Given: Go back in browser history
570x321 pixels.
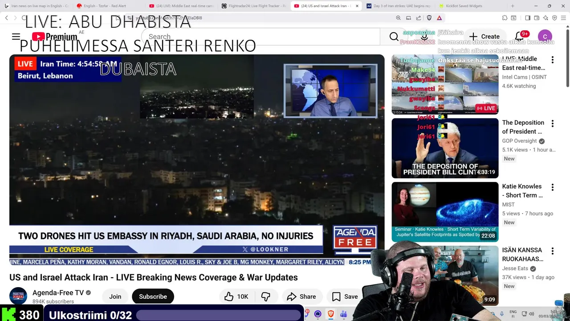Looking at the screenshot, I should pyautogui.click(x=7, y=18).
